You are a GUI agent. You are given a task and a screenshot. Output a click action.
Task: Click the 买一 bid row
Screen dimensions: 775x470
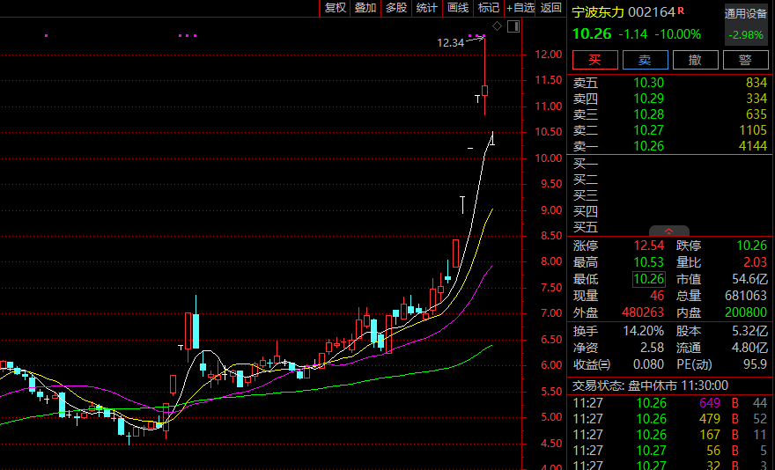click(x=669, y=164)
